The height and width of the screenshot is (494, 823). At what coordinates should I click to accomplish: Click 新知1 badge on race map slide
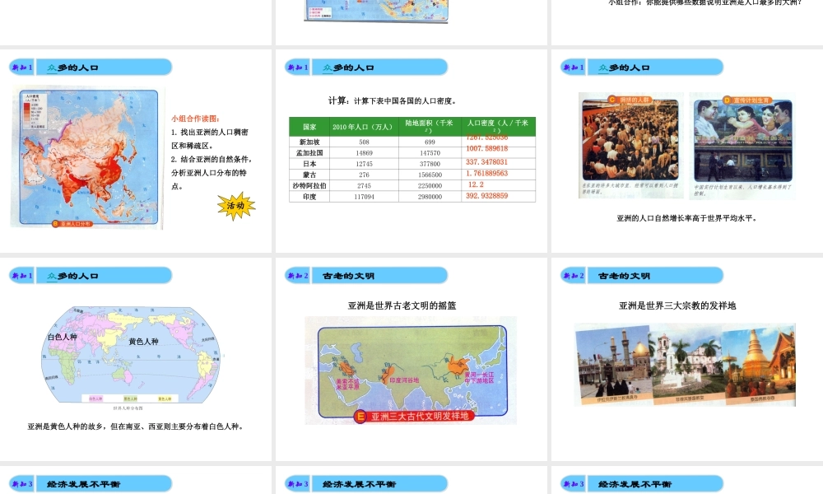point(22,276)
